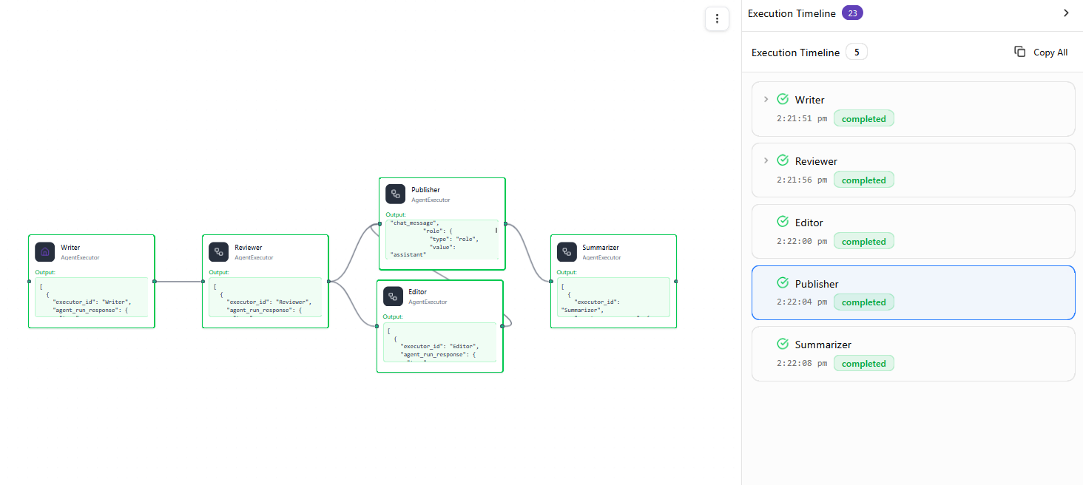Click the Copy All clipboard icon
This screenshot has height=485, width=1083.
pyautogui.click(x=1020, y=52)
